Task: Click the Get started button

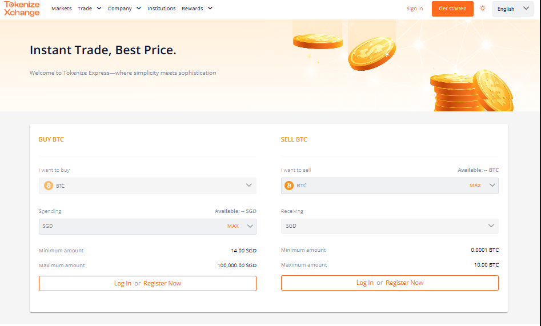Action: tap(452, 9)
